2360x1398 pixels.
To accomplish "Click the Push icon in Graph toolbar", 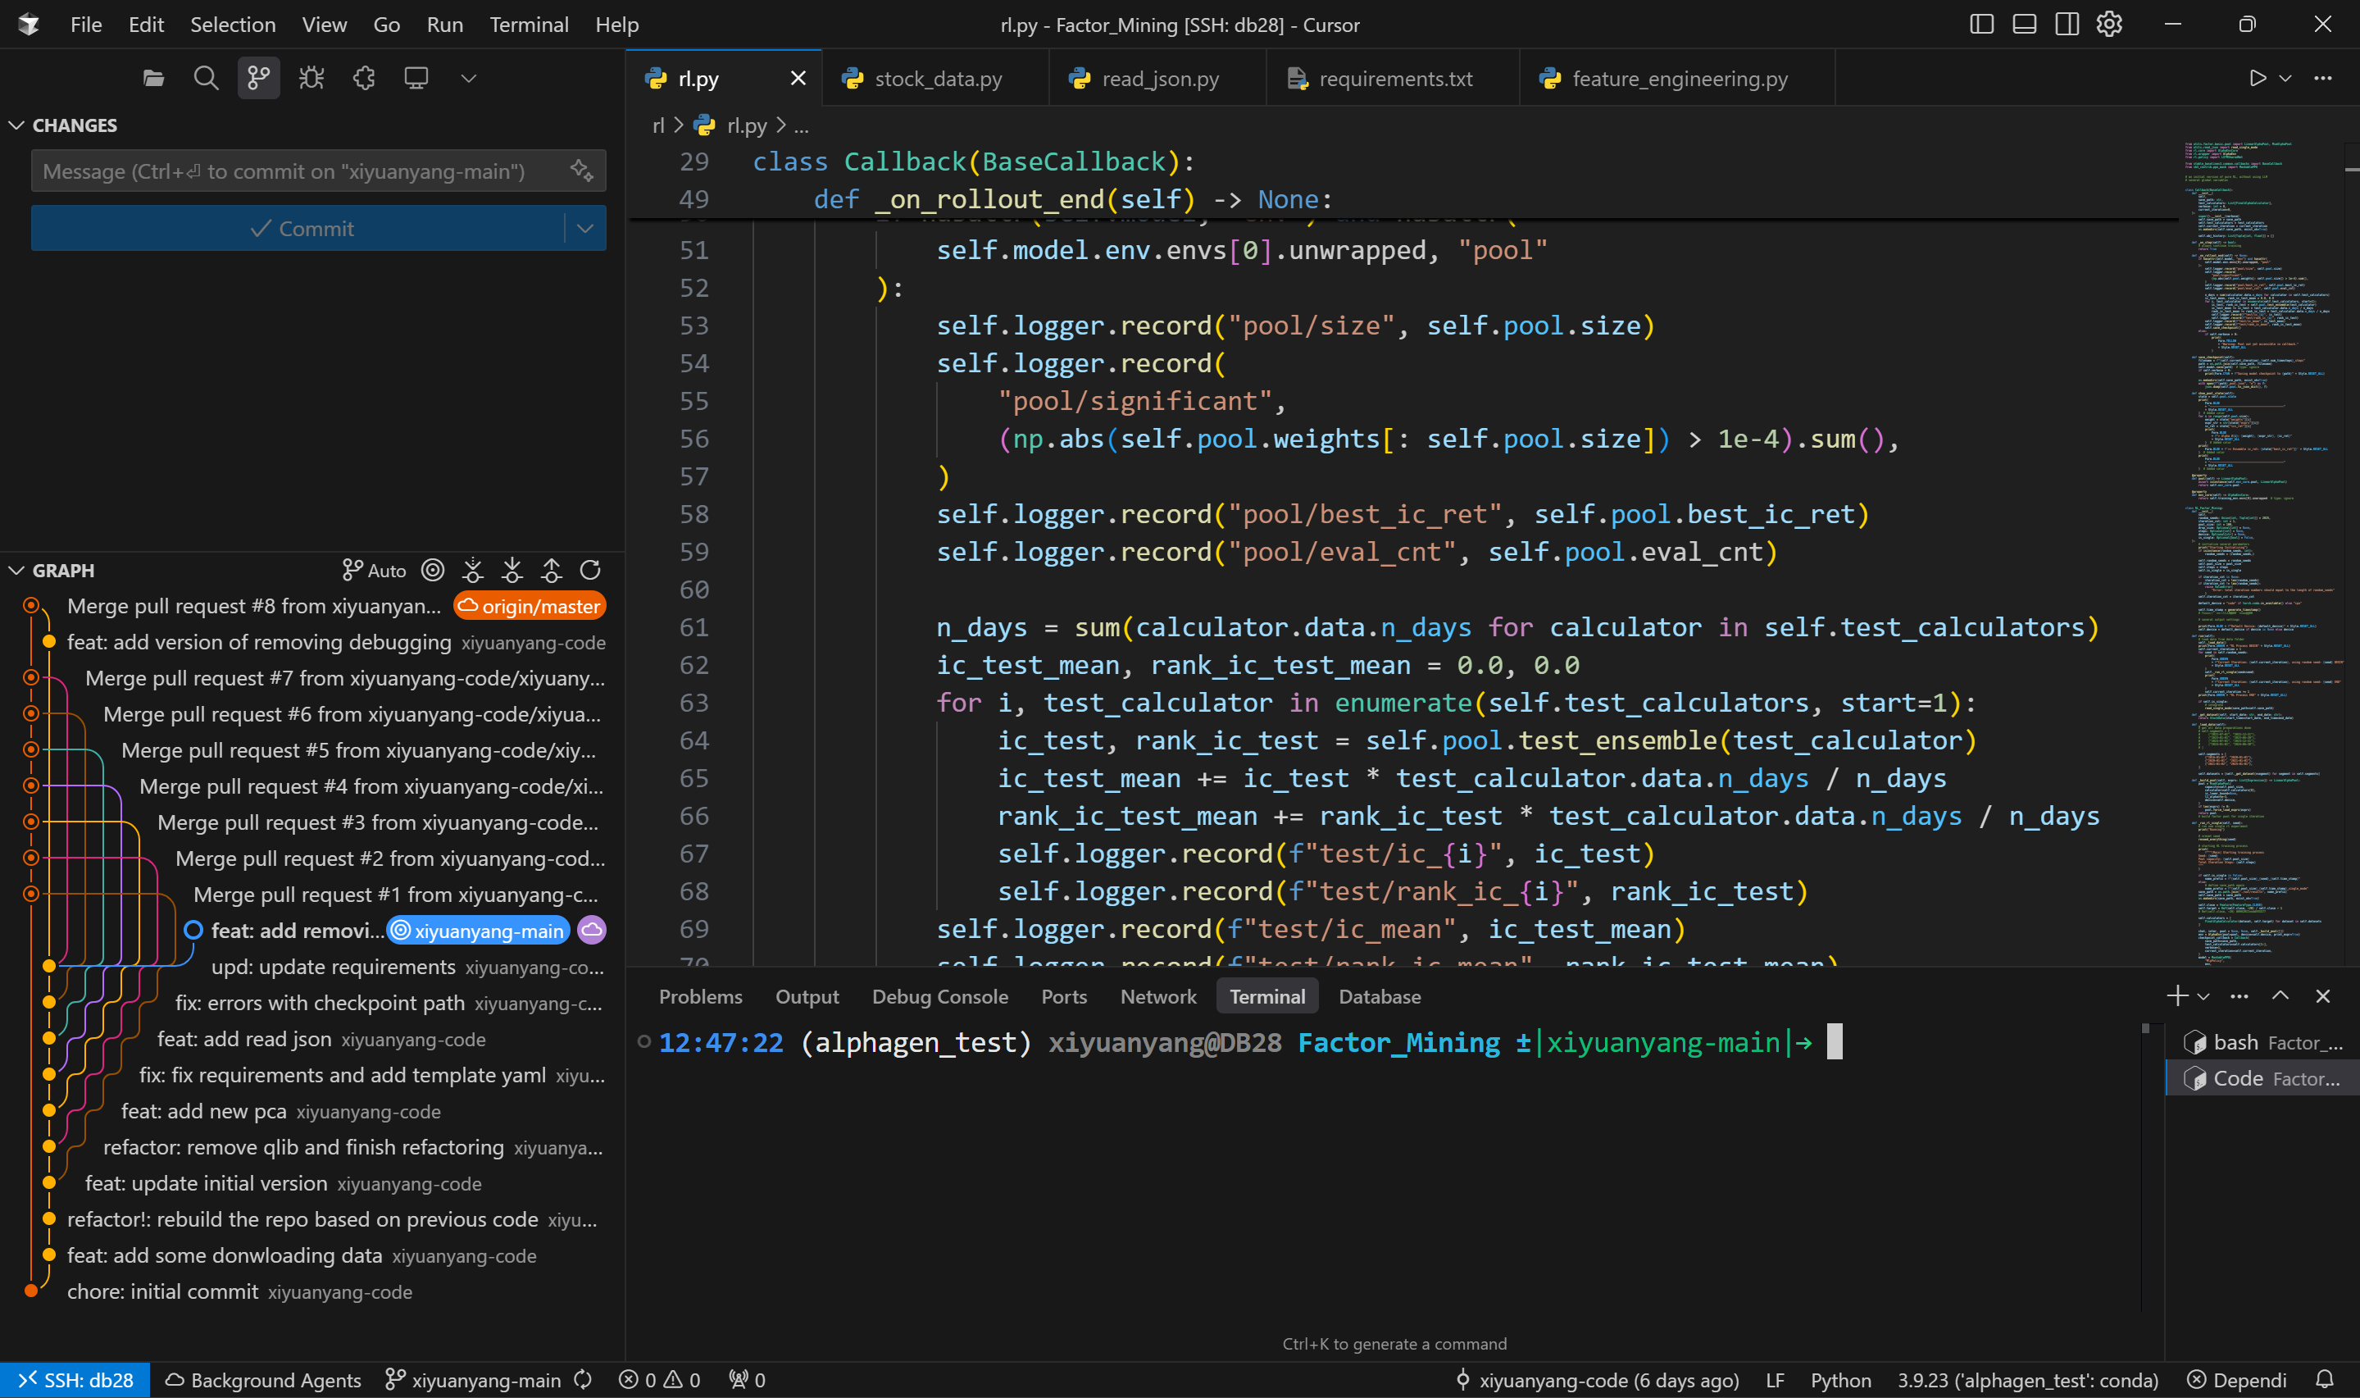I will [x=552, y=570].
